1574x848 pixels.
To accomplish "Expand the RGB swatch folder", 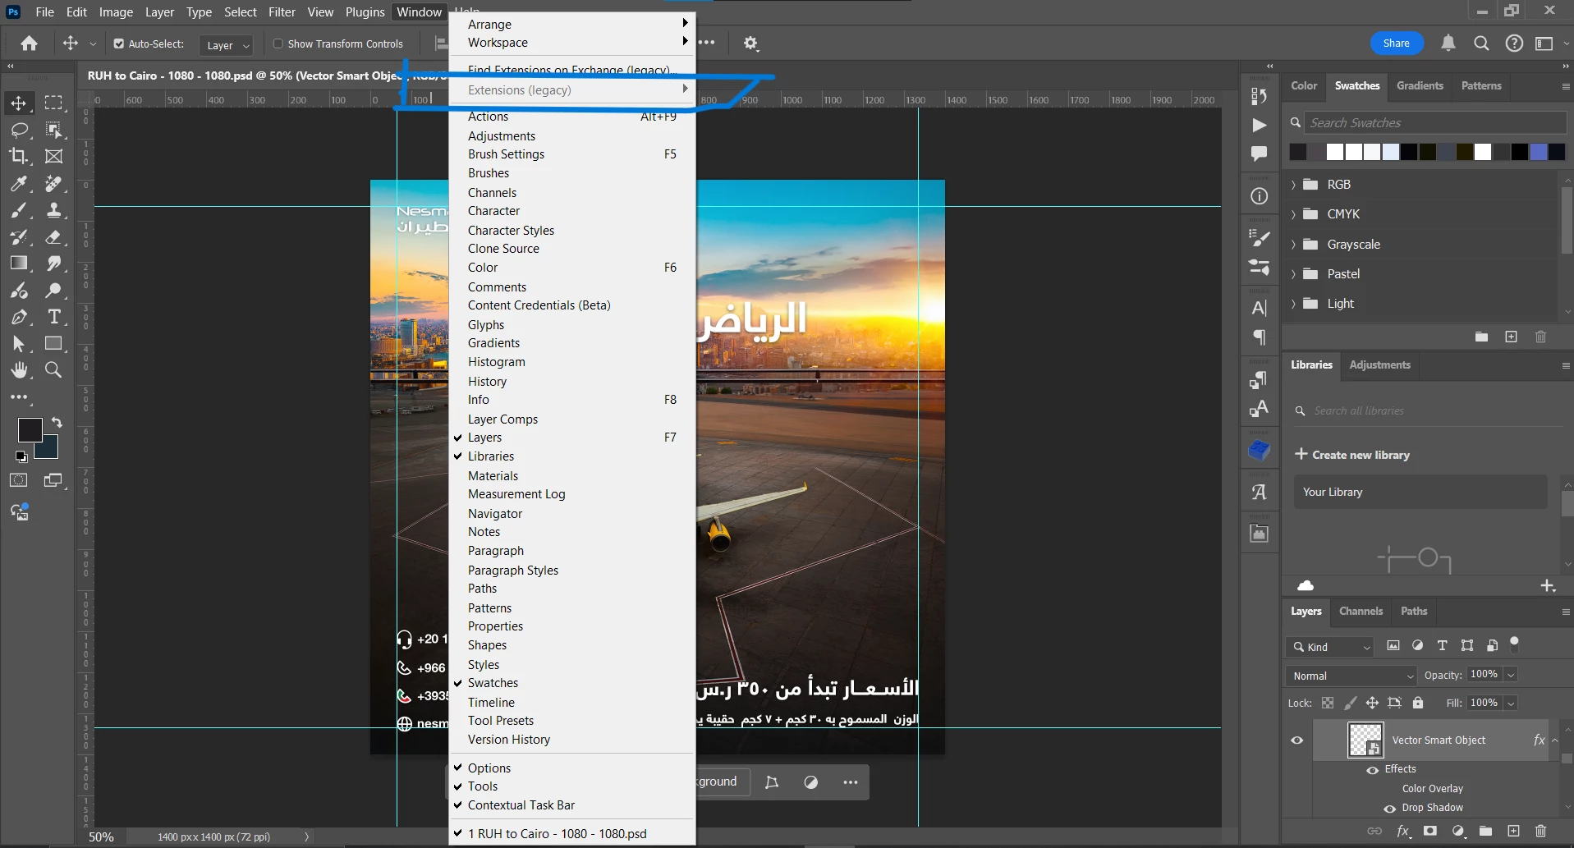I will [x=1293, y=185].
